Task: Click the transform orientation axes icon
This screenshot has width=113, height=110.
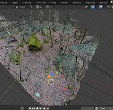Action: (17, 7)
